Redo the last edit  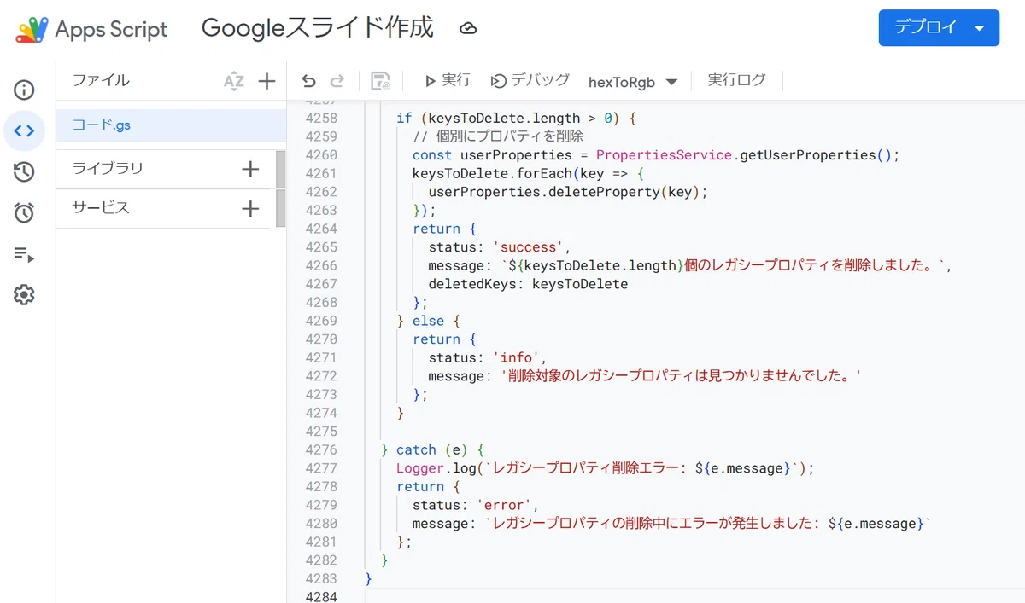pyautogui.click(x=337, y=81)
